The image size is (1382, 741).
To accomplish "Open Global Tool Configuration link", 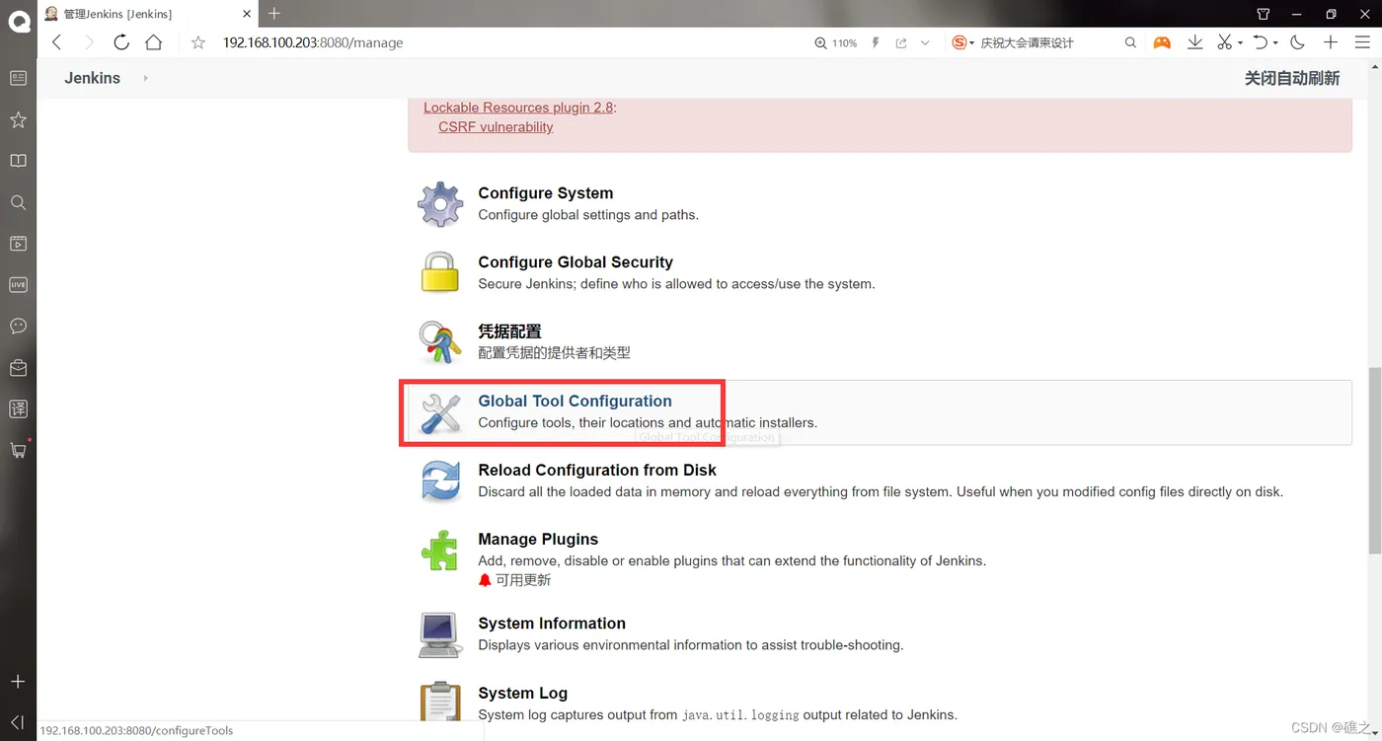I will tap(575, 401).
